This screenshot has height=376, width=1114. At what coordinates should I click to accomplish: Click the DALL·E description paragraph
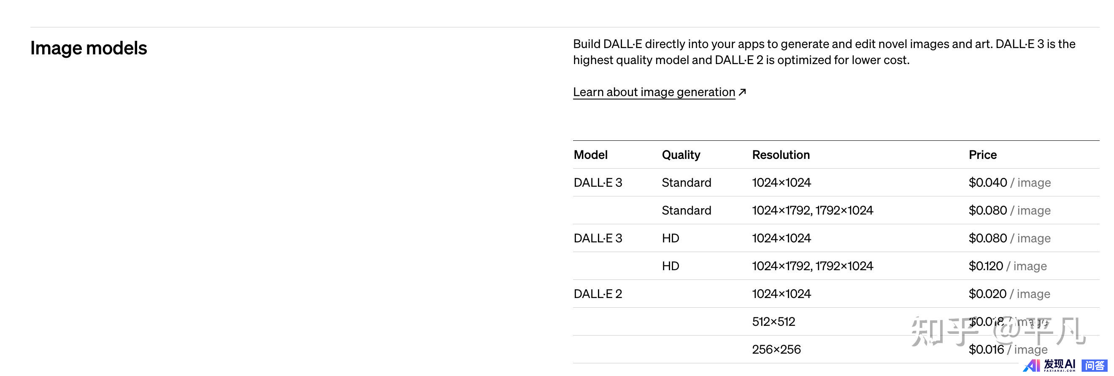pos(824,52)
